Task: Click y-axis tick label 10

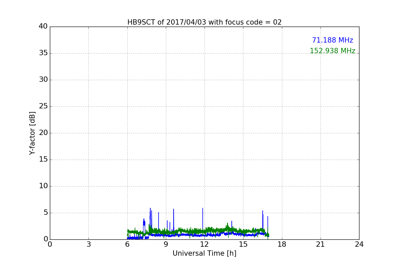Action: (x=43, y=186)
